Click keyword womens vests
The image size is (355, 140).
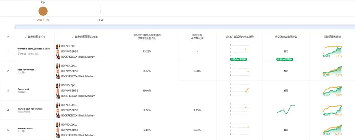click(x=25, y=129)
